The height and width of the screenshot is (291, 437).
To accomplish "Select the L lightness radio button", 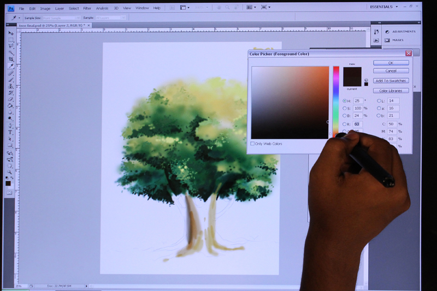I will click(x=379, y=101).
